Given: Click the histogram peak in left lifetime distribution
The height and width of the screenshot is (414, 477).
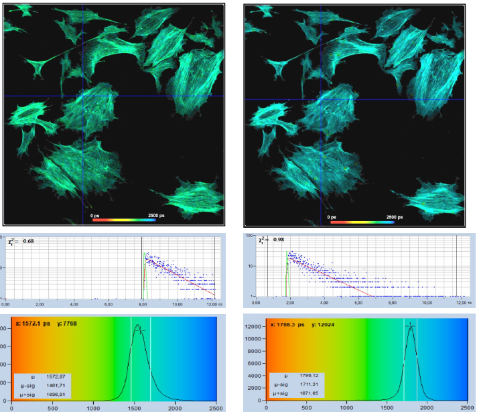Looking at the screenshot, I should 137,326.
